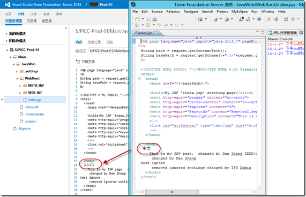Expand the WEB-INF folder
The height and width of the screenshot is (197, 306).
pos(20,93)
